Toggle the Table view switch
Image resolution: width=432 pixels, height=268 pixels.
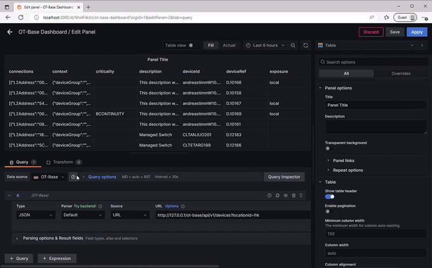click(x=193, y=45)
